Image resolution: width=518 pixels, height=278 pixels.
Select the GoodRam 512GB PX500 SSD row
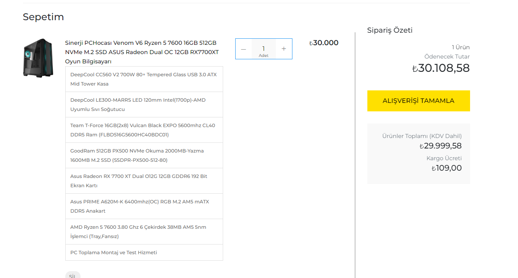144,155
